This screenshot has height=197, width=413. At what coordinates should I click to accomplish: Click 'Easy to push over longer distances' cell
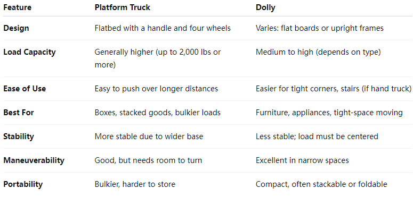[156, 89]
